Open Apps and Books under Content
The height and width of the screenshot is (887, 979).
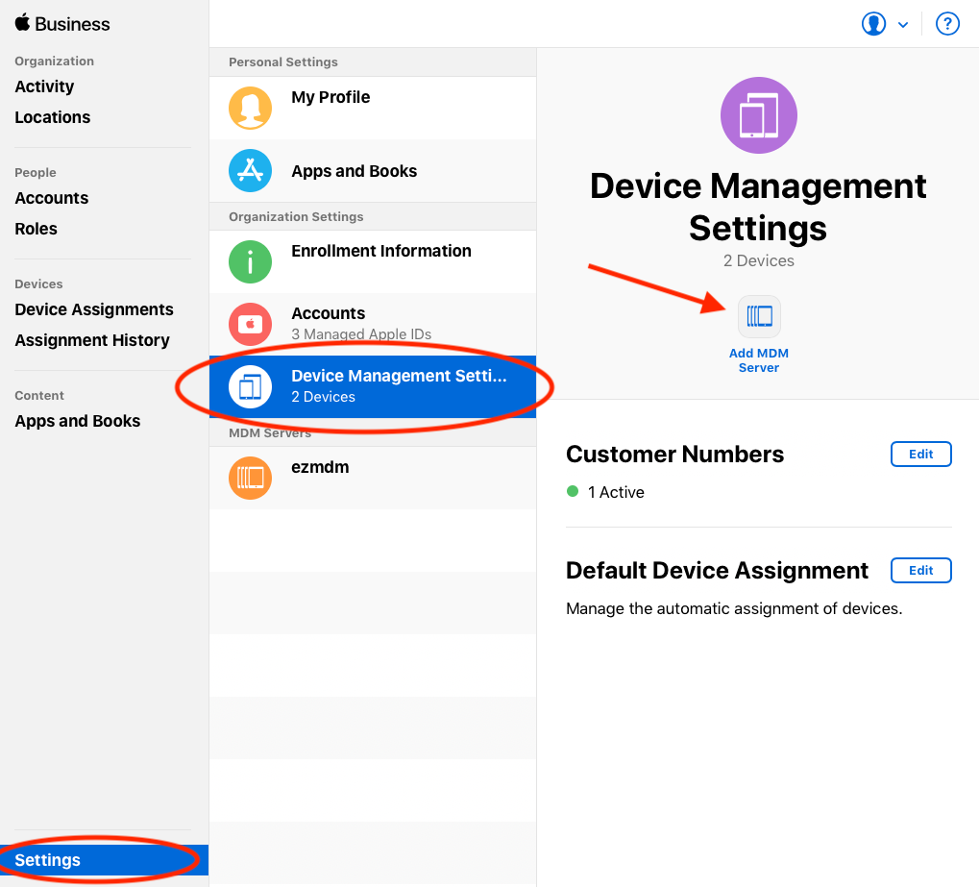click(x=78, y=421)
